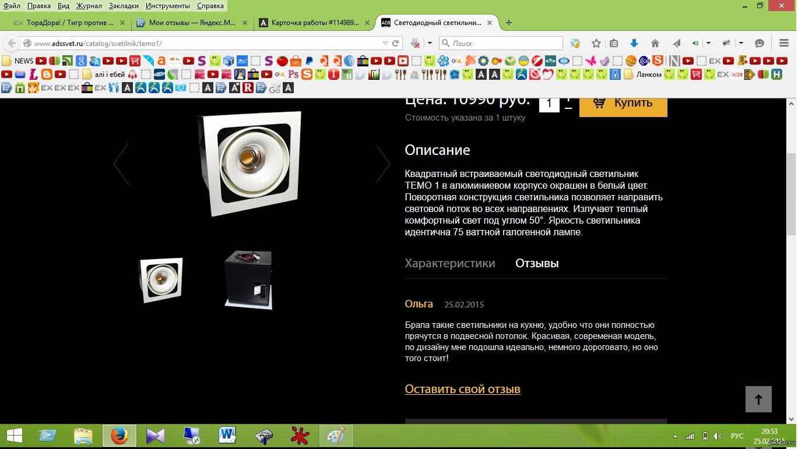Viewport: 798px width, 449px height.
Task: Reload the page using the refresh icon
Action: coord(395,43)
